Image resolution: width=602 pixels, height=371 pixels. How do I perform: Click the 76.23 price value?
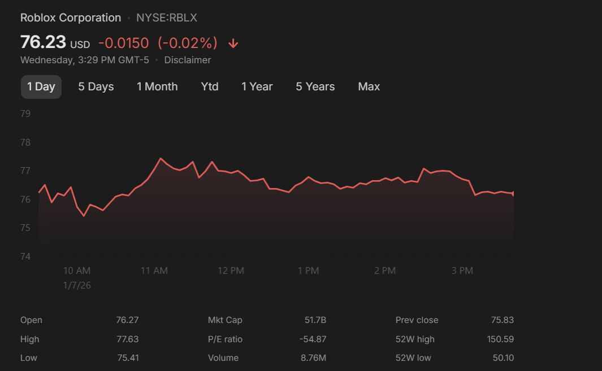tap(43, 42)
